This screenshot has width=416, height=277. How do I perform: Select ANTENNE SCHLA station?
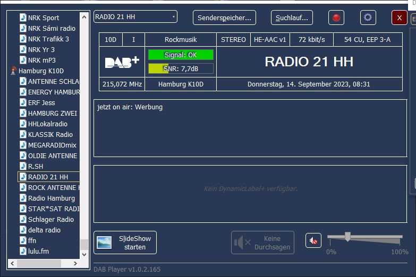tap(54, 81)
